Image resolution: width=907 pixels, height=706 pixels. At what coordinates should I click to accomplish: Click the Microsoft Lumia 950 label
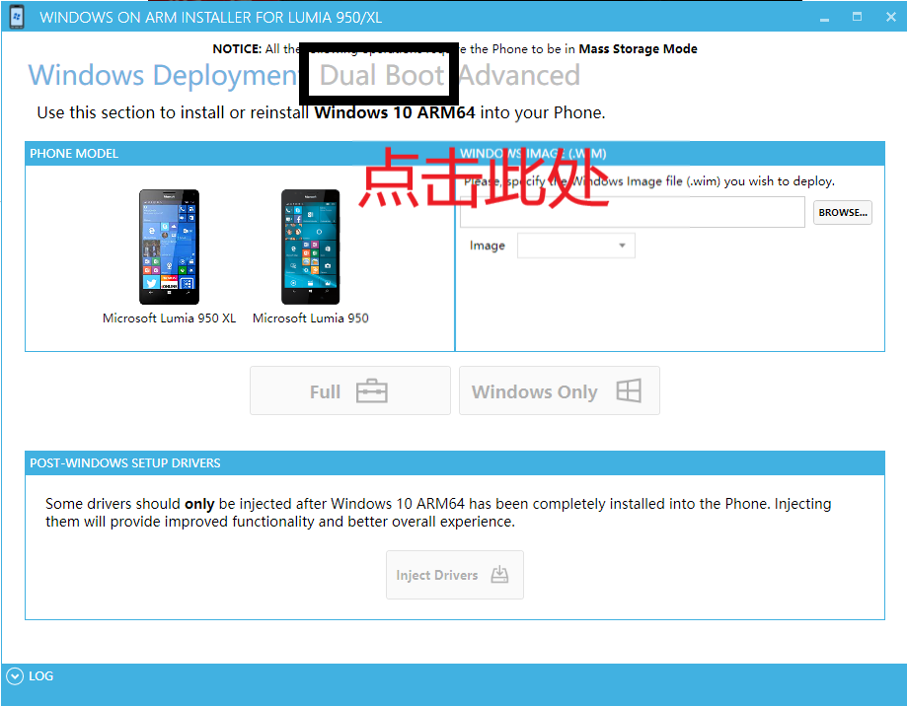pos(310,318)
